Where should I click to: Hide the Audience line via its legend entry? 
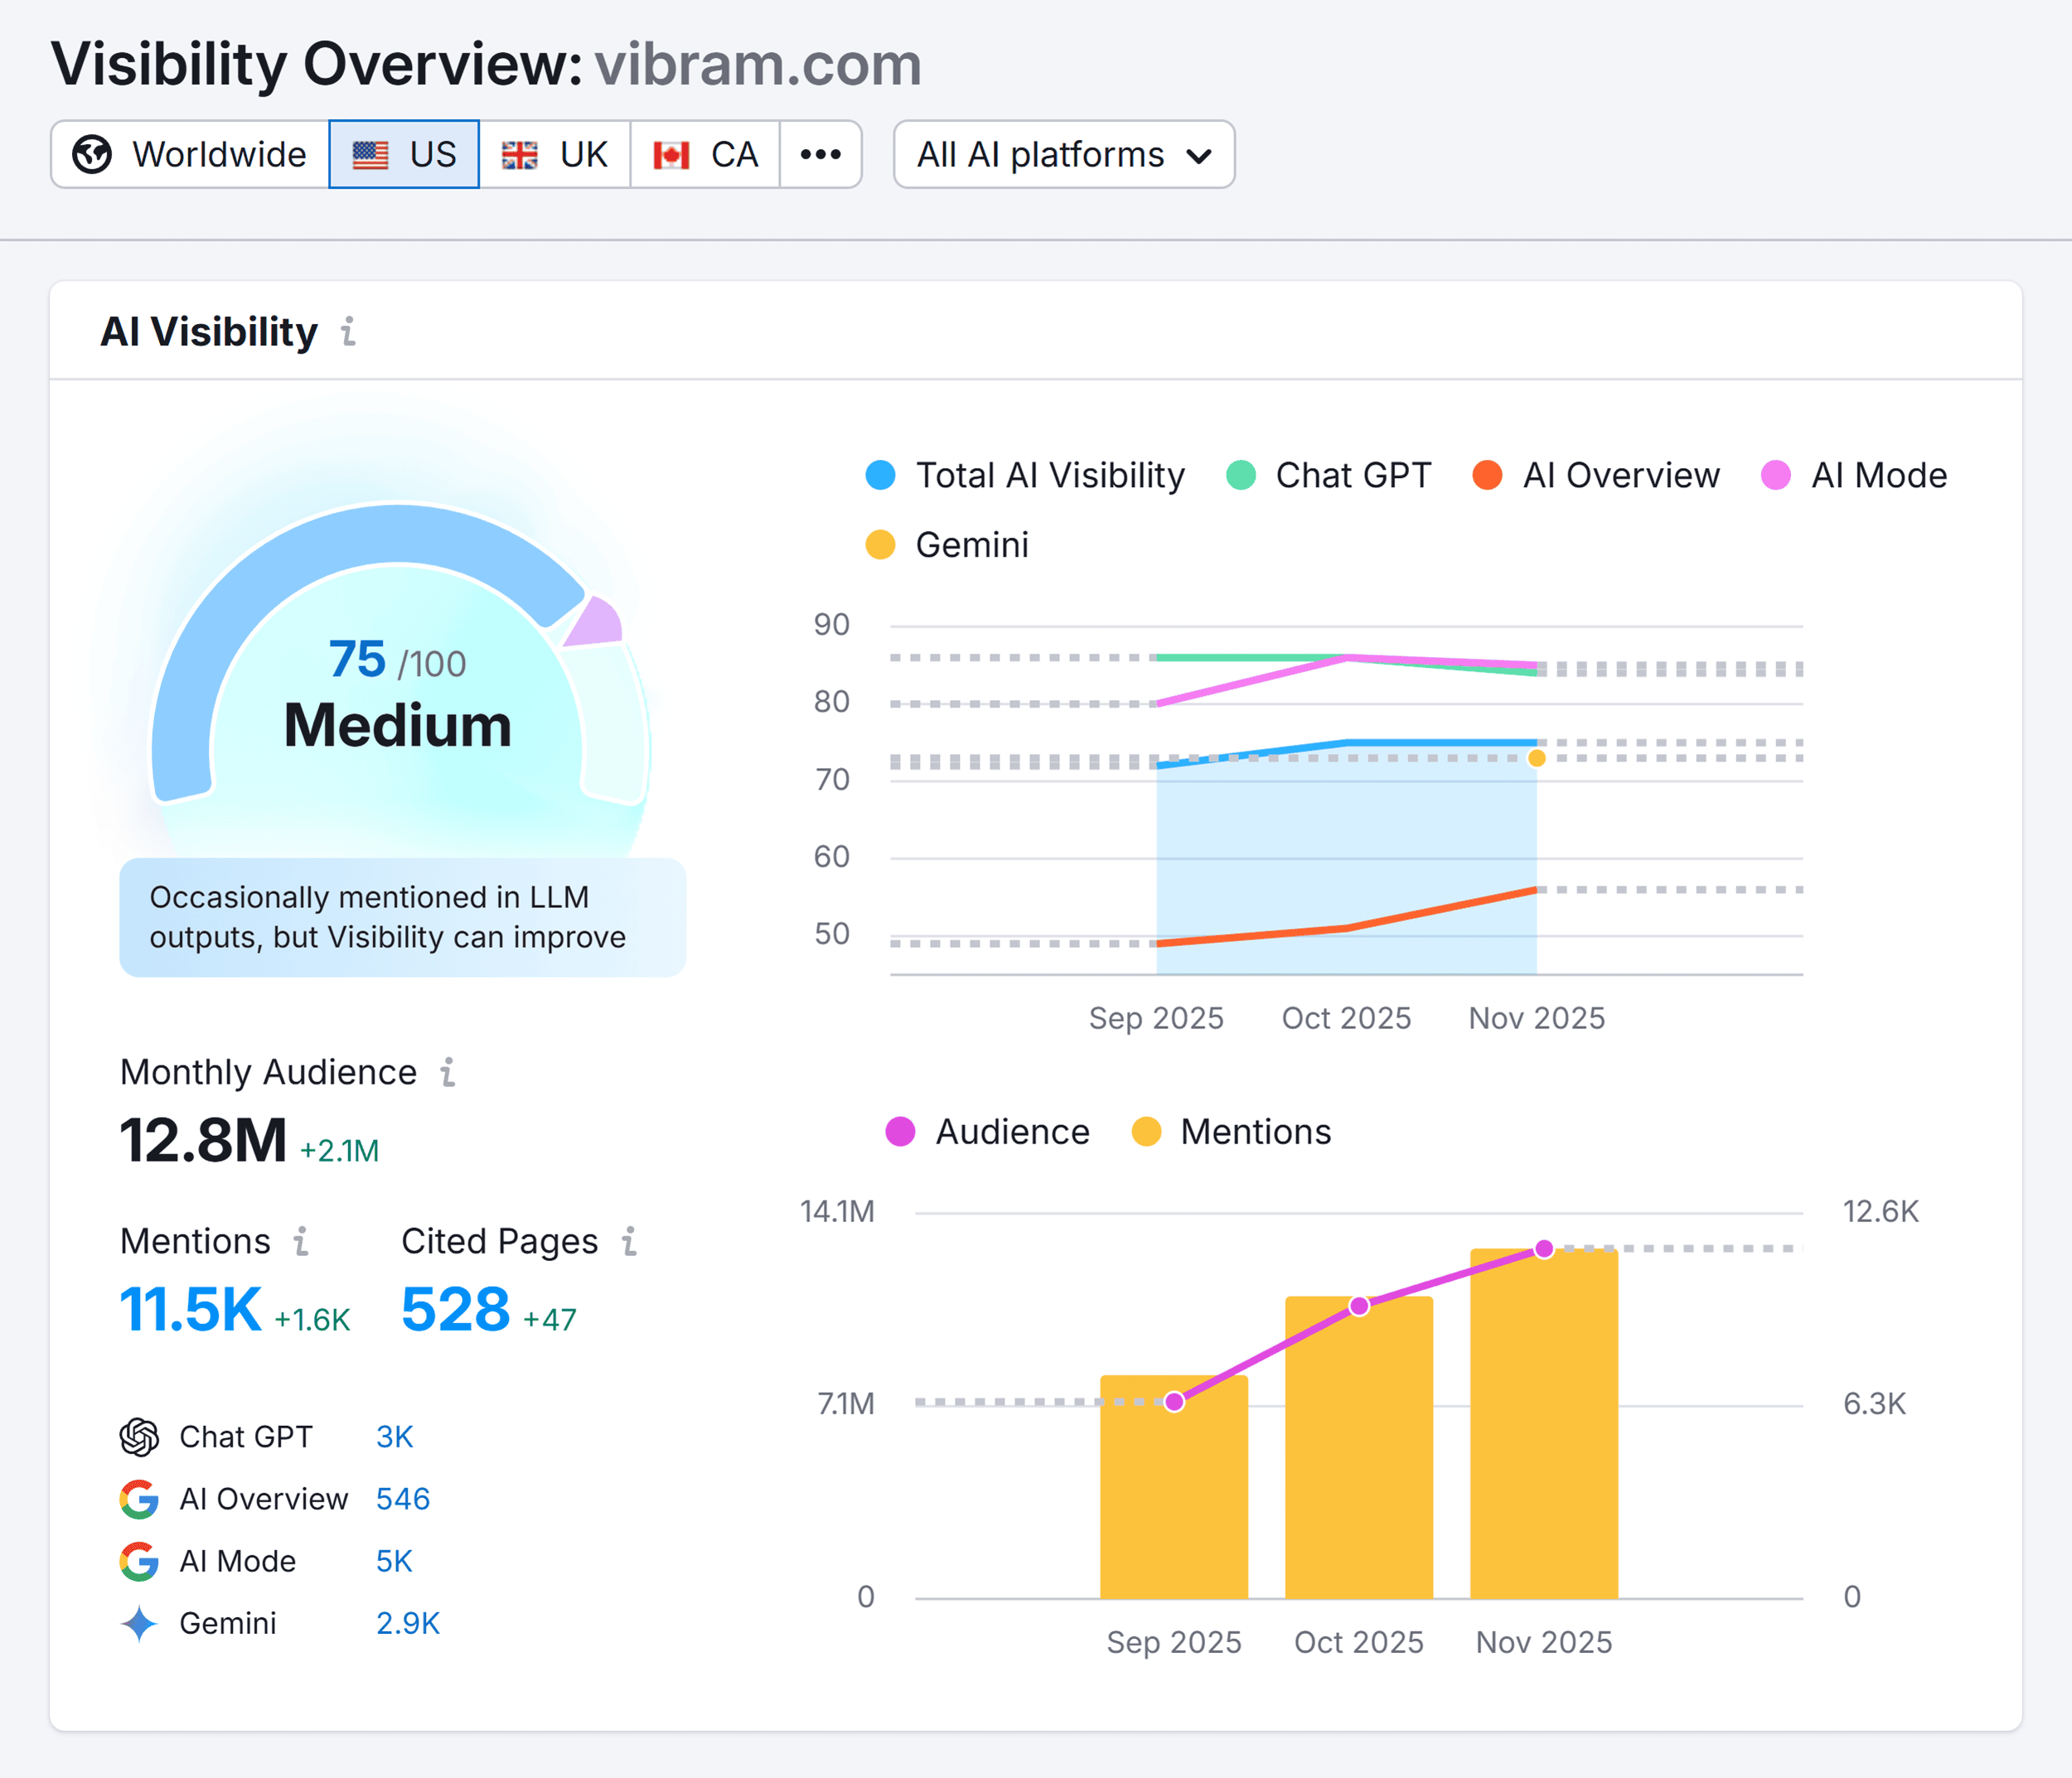coord(986,1132)
